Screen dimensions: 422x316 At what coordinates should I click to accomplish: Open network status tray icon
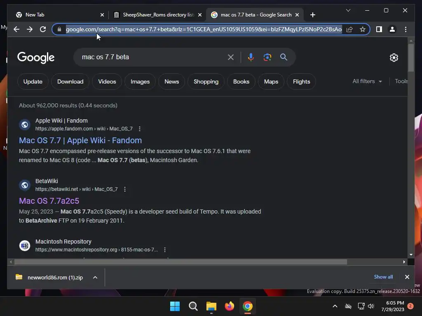pyautogui.click(x=361, y=306)
